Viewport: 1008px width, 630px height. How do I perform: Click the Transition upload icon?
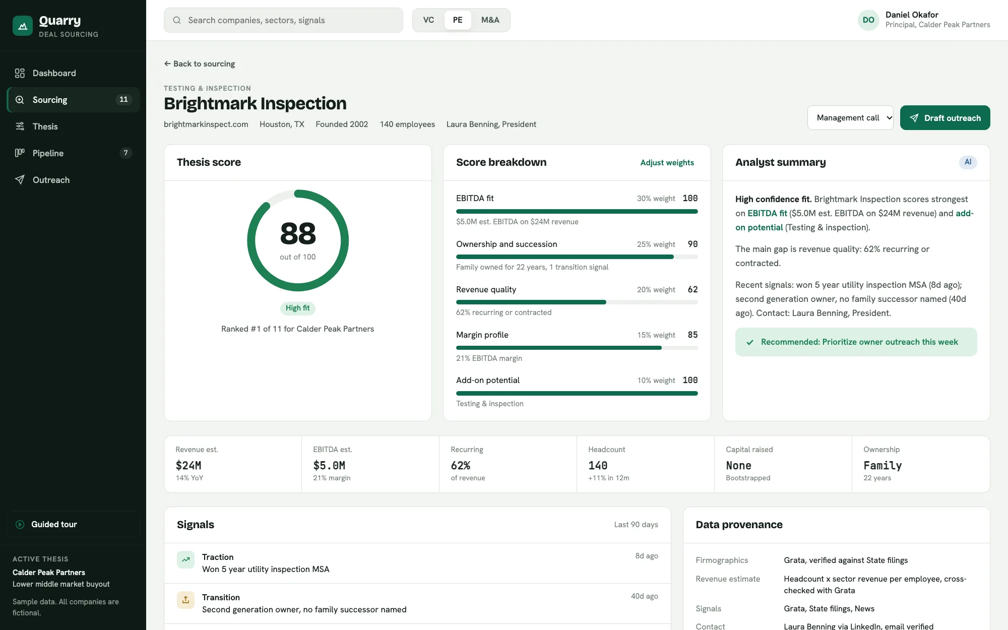point(185,600)
